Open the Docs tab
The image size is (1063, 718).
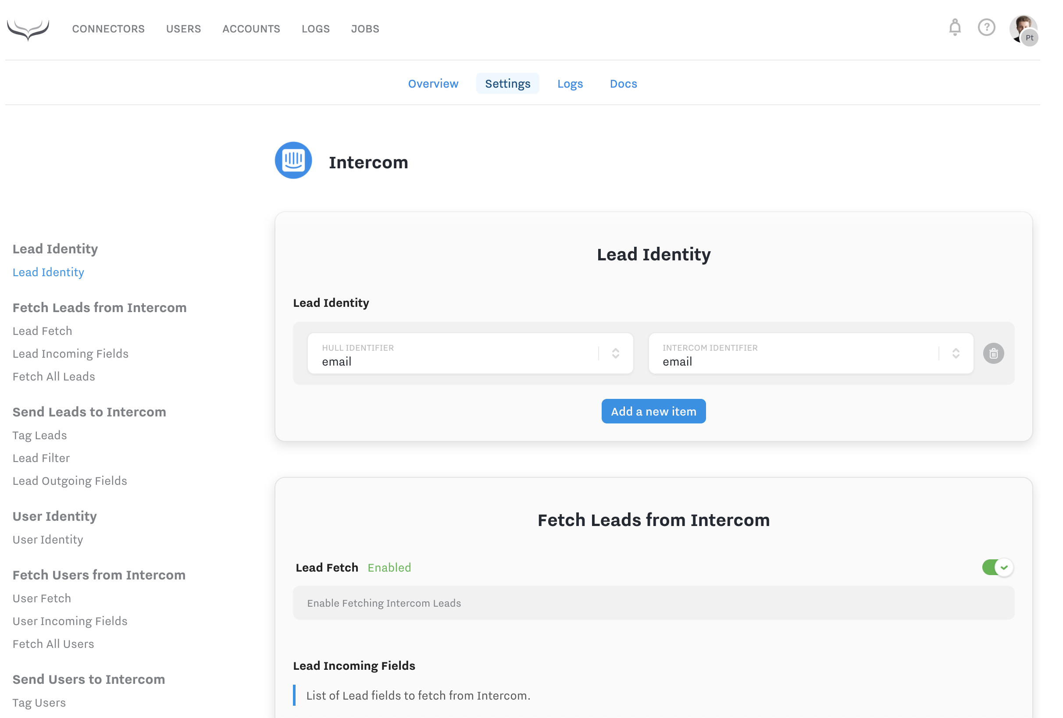(x=623, y=84)
